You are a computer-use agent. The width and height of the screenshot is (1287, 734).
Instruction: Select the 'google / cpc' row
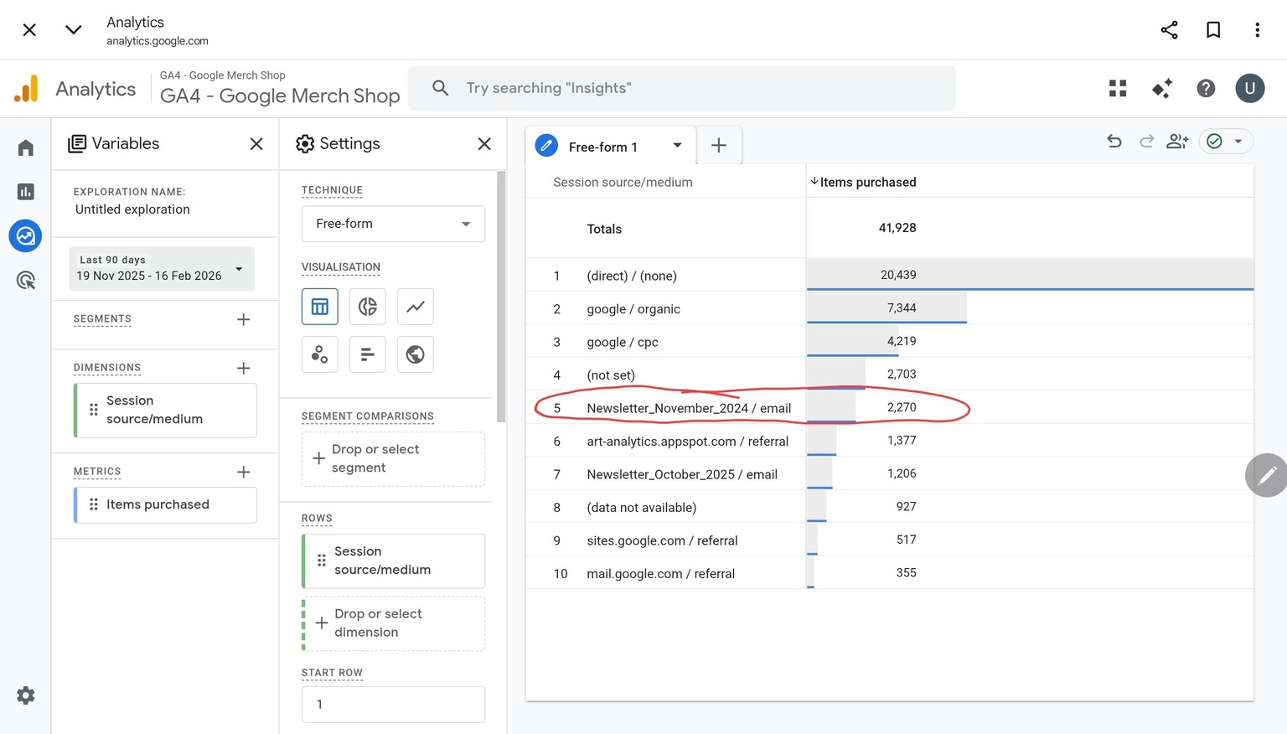[890, 341]
